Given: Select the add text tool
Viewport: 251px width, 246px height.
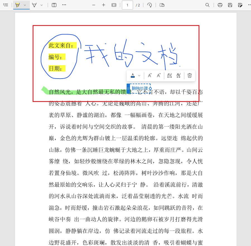Looking at the screenshot, I should point(54,5).
